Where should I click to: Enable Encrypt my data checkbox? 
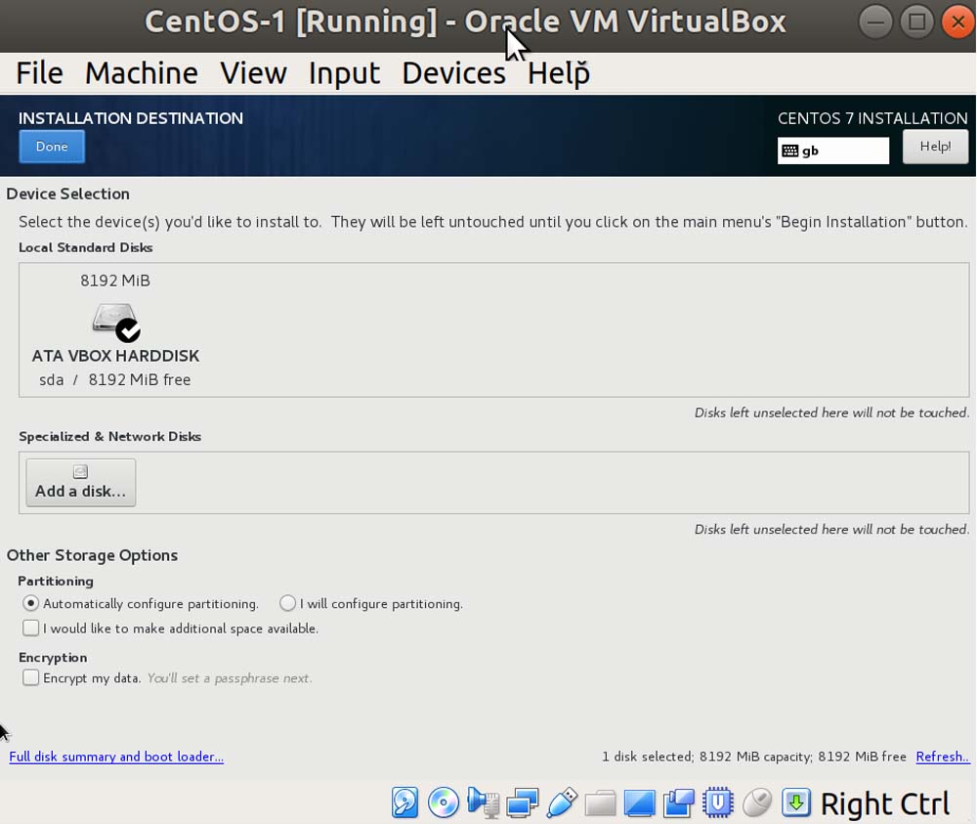pos(30,677)
